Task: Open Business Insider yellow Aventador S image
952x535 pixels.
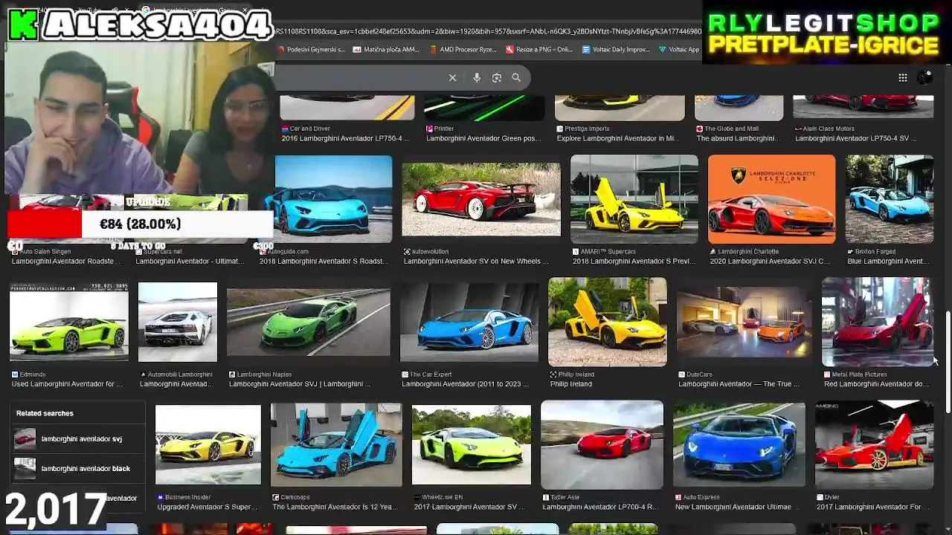Action: pos(208,444)
